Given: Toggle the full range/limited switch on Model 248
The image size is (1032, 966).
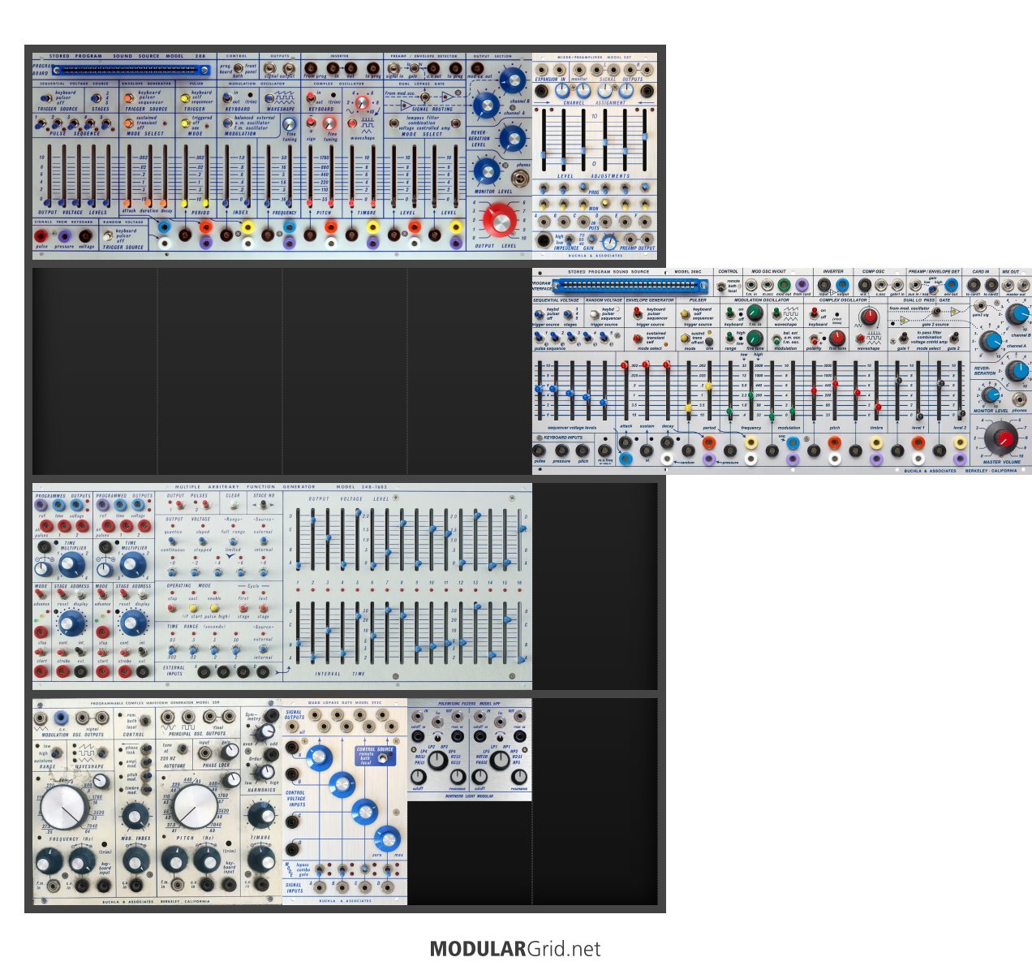Looking at the screenshot, I should (233, 541).
